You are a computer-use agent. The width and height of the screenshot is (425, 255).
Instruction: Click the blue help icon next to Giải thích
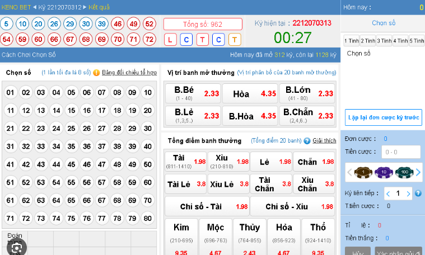pos(307,141)
